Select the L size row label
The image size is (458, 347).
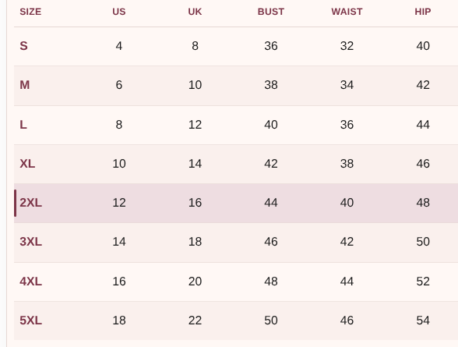point(23,125)
